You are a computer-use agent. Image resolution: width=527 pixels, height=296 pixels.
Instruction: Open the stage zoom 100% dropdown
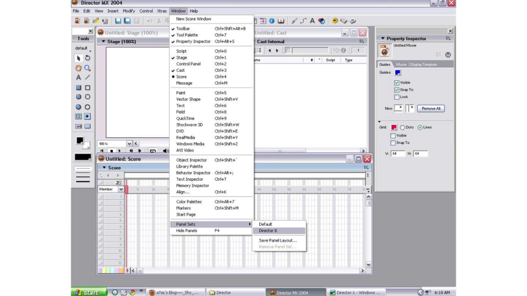129,144
